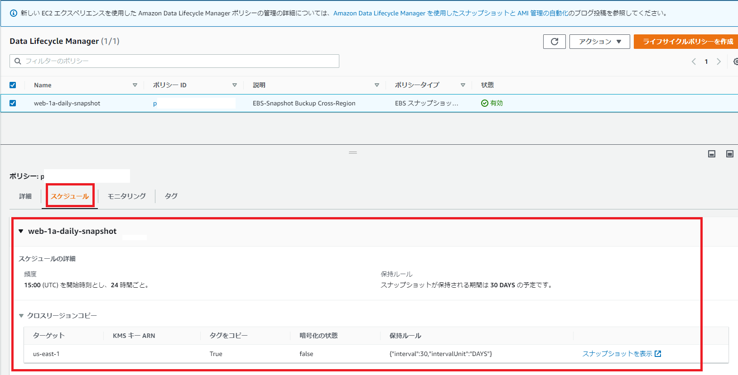Click the retention rule JSON value
738x375 pixels.
(x=441, y=354)
